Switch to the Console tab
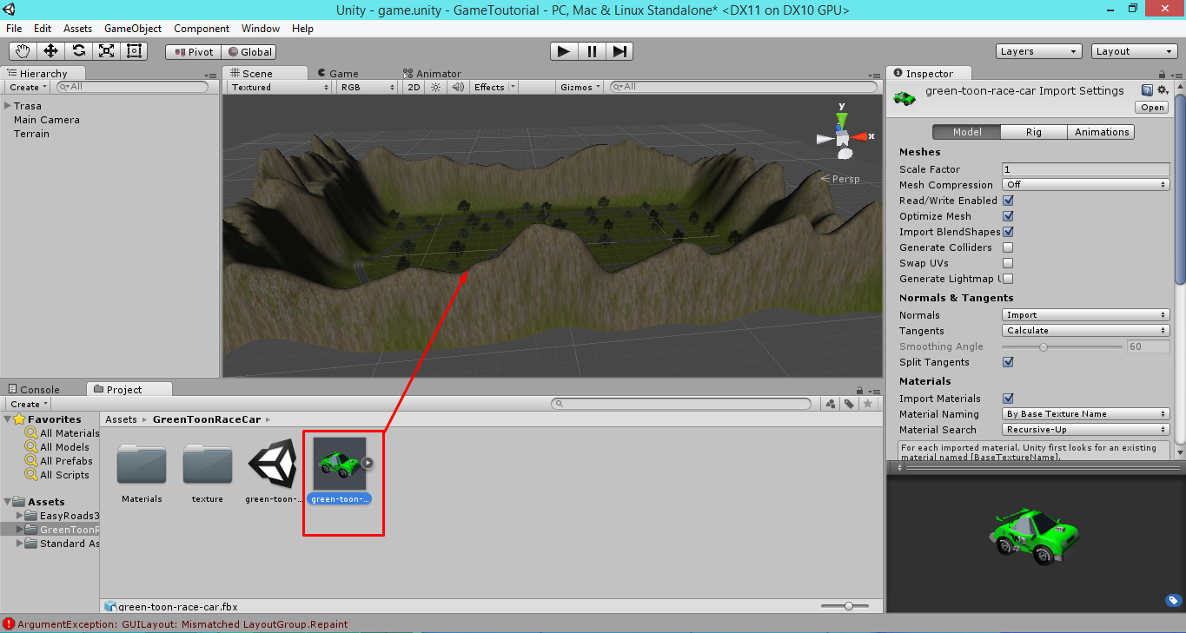The width and height of the screenshot is (1186, 633). (x=33, y=390)
